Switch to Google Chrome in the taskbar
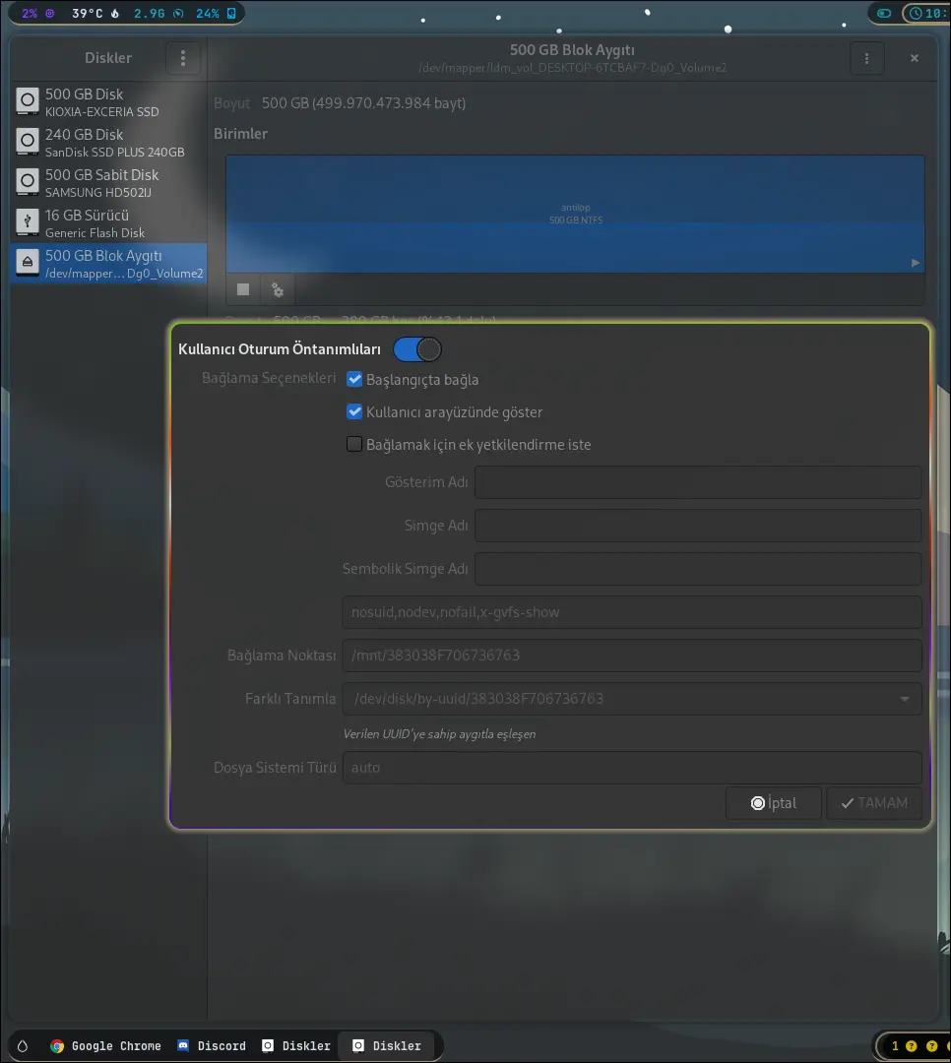951x1063 pixels. pos(105,1046)
